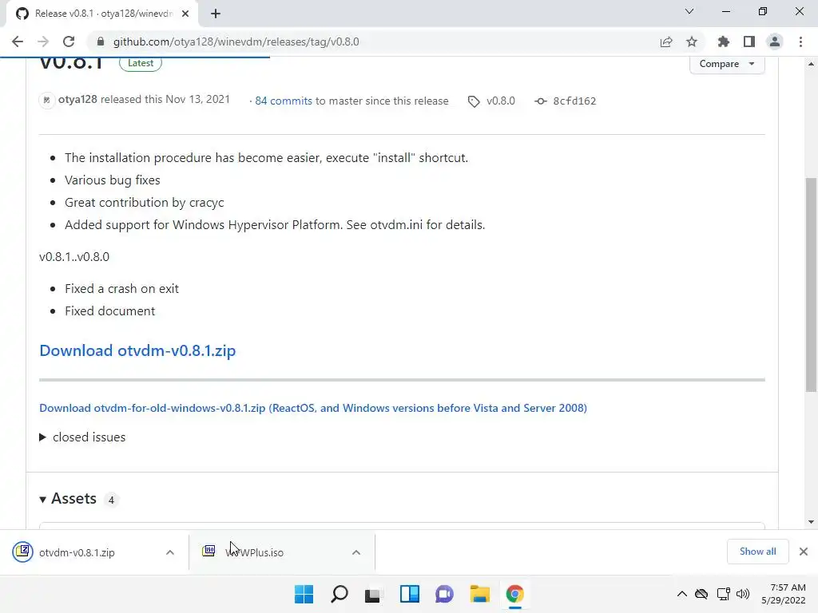Click Show all downloads
The width and height of the screenshot is (818, 613).
coord(757,552)
